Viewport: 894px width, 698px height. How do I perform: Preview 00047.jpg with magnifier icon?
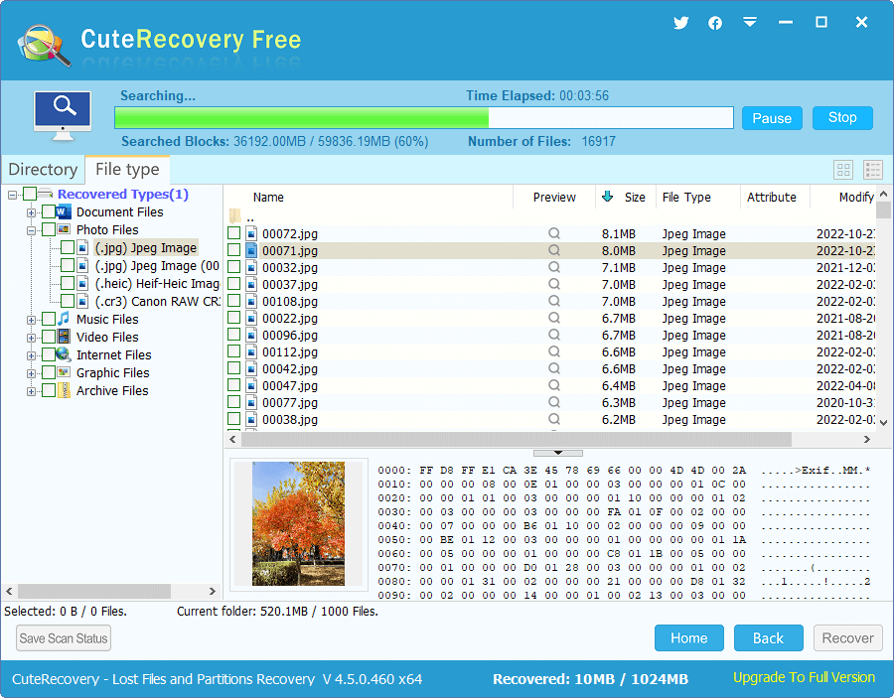[x=553, y=385]
